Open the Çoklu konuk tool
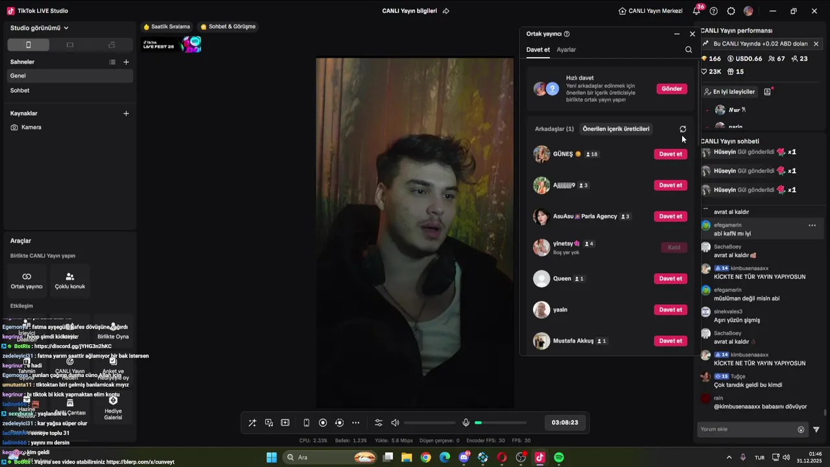Screen dimensions: 830x467 [70, 281]
